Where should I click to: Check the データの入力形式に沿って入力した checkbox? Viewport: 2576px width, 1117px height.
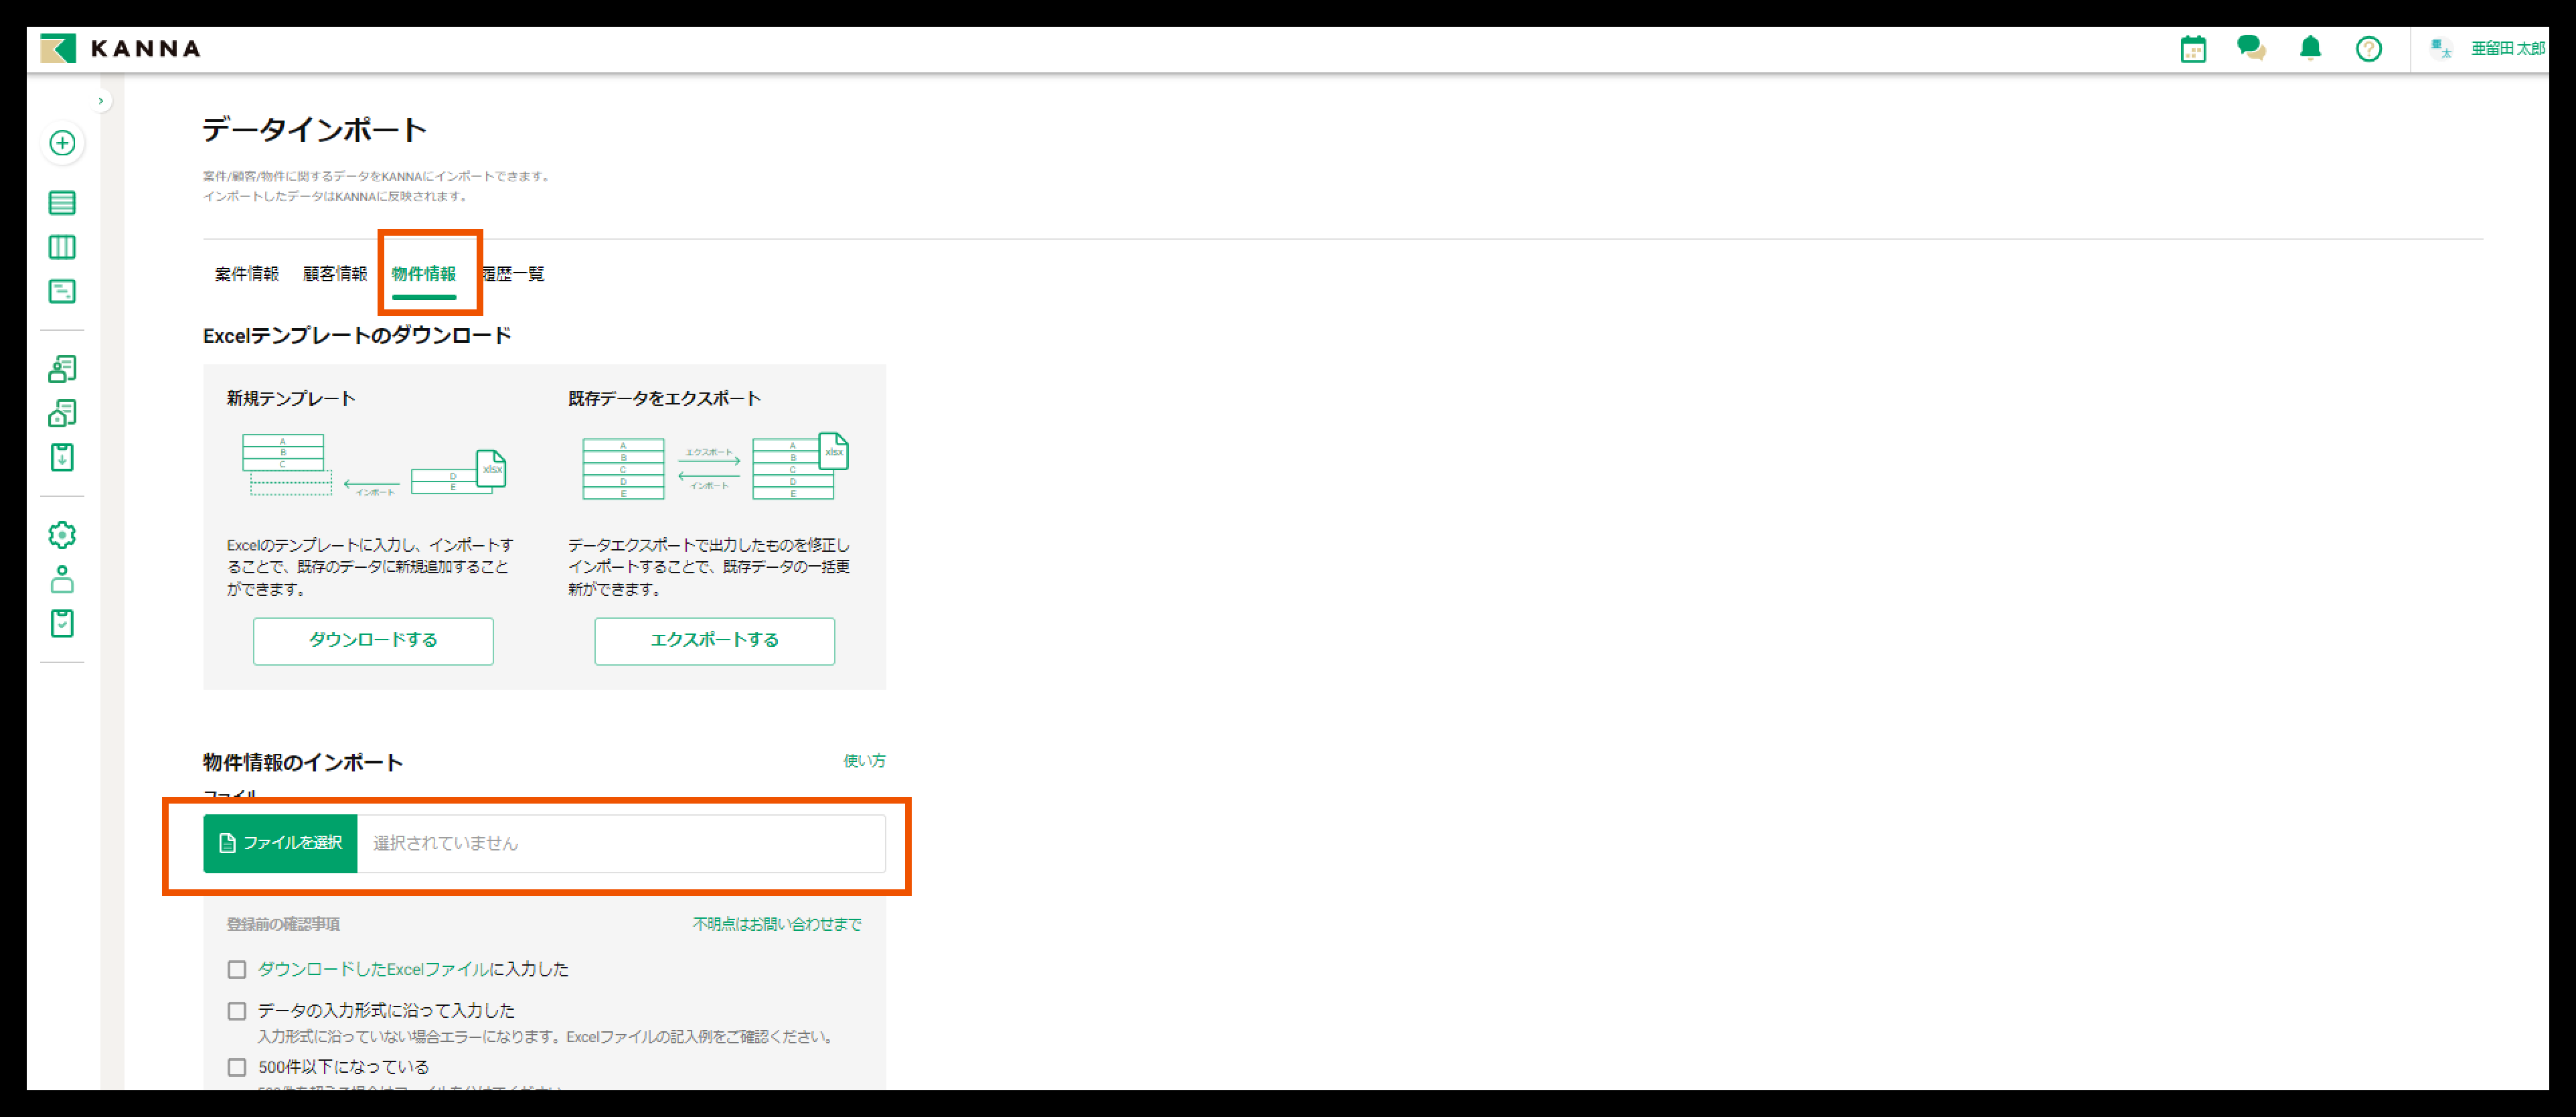237,1011
